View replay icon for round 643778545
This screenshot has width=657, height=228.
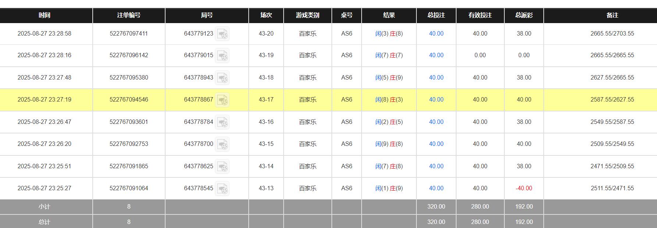tap(222, 188)
